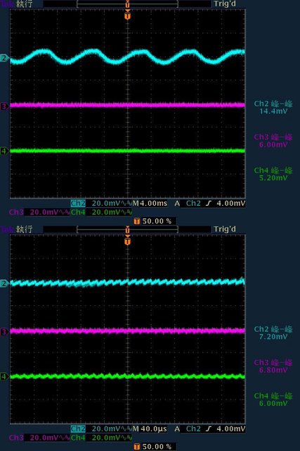Select the Ch3 peak-peak 6.80mV measurement
This screenshot has height=451, width=300.
pyautogui.click(x=273, y=366)
